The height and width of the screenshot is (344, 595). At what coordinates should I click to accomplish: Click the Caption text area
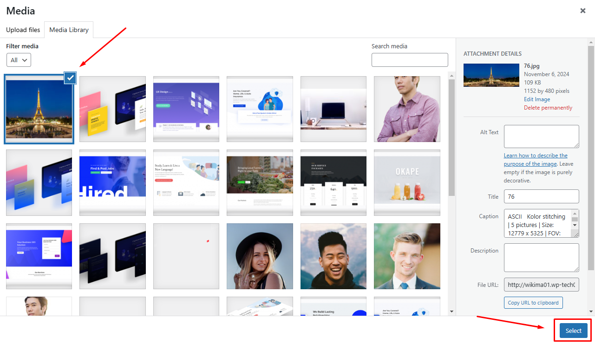click(x=537, y=223)
